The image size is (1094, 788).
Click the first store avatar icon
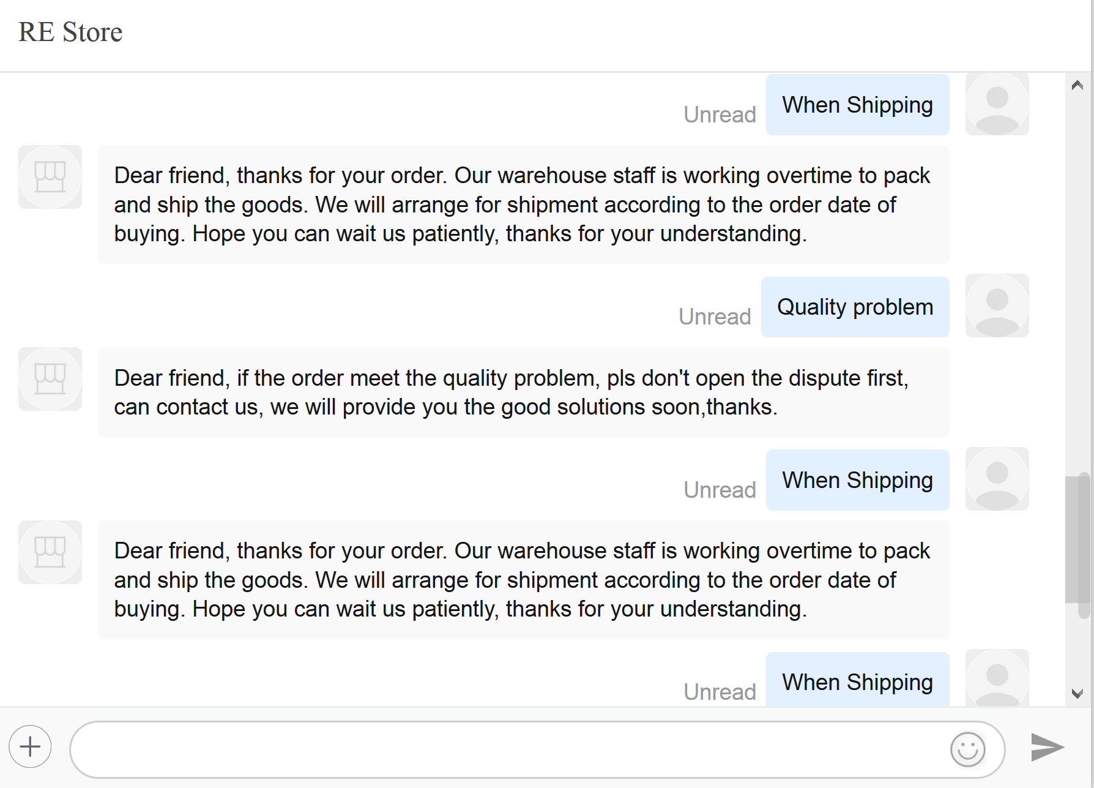(50, 177)
